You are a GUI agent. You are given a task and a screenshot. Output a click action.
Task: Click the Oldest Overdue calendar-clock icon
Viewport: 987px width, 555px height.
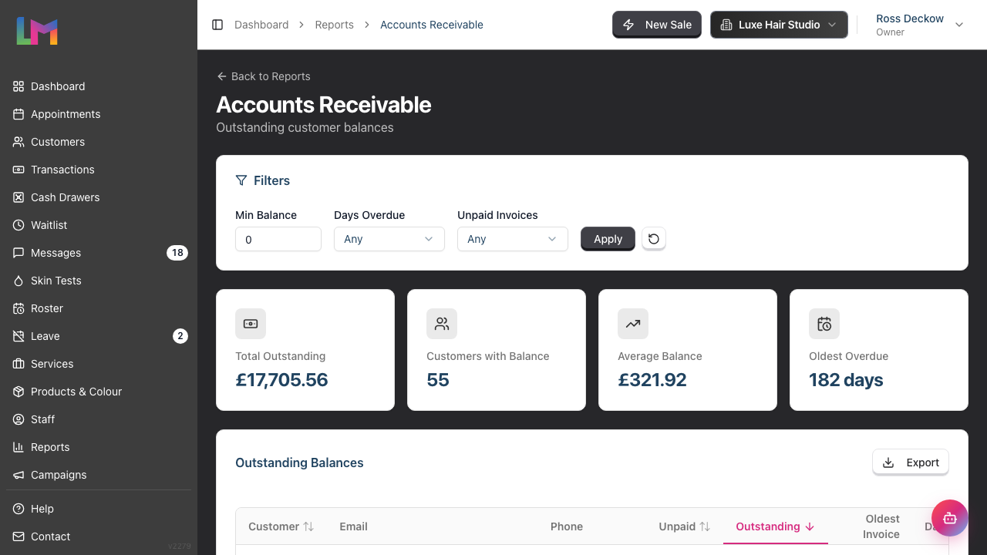824,324
